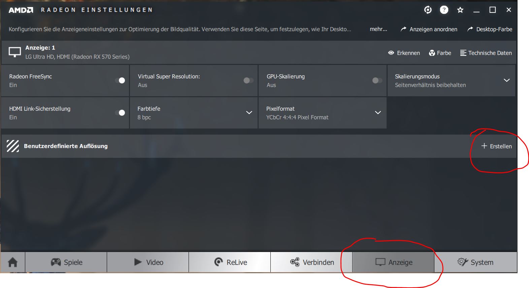Maximize the Radeon Einstellungen window
The height and width of the screenshot is (288, 529).
492,10
